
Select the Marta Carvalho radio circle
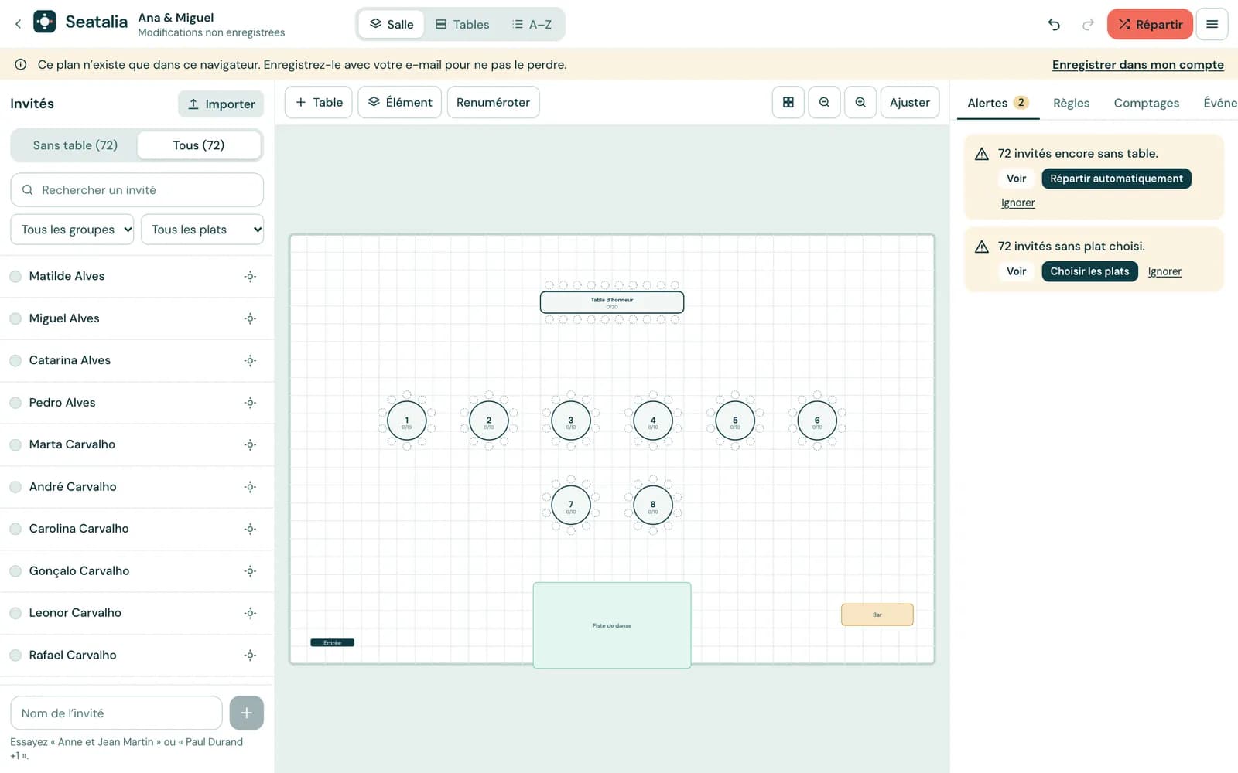pos(15,444)
